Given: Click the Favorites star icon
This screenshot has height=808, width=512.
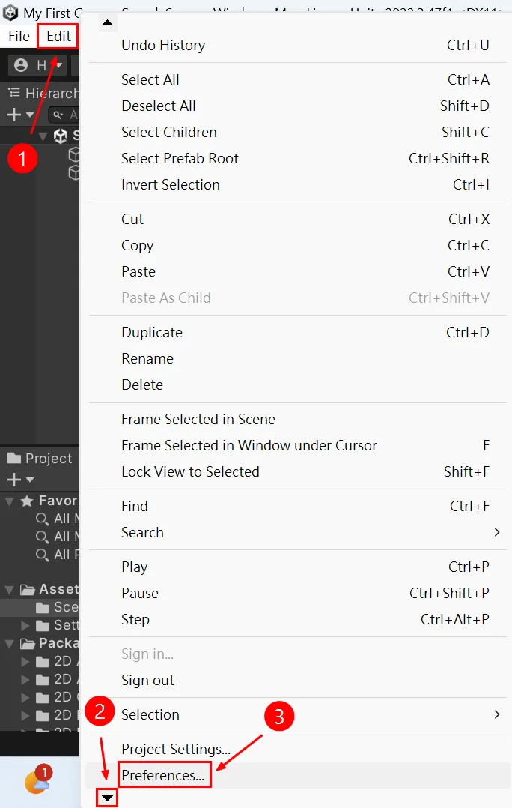Looking at the screenshot, I should [x=27, y=501].
